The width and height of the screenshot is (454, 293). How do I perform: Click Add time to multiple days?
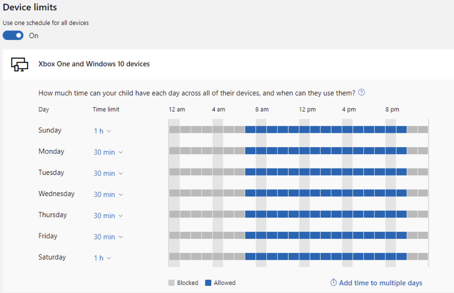point(380,283)
